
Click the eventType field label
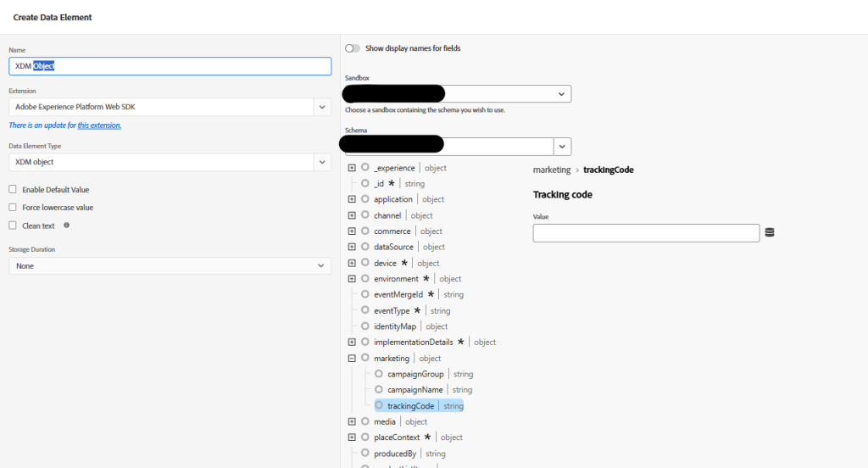click(392, 310)
